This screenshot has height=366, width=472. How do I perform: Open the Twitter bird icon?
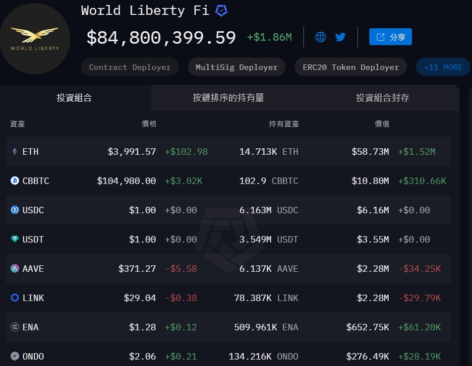click(341, 37)
